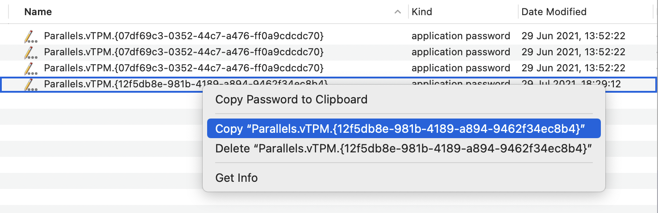Open Get Info from the context menu
This screenshot has width=658, height=213.
click(x=237, y=178)
